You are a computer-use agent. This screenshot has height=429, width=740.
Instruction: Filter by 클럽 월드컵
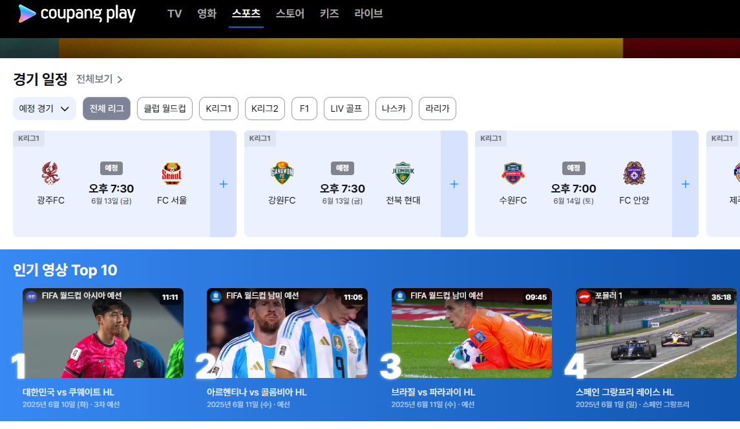[165, 109]
